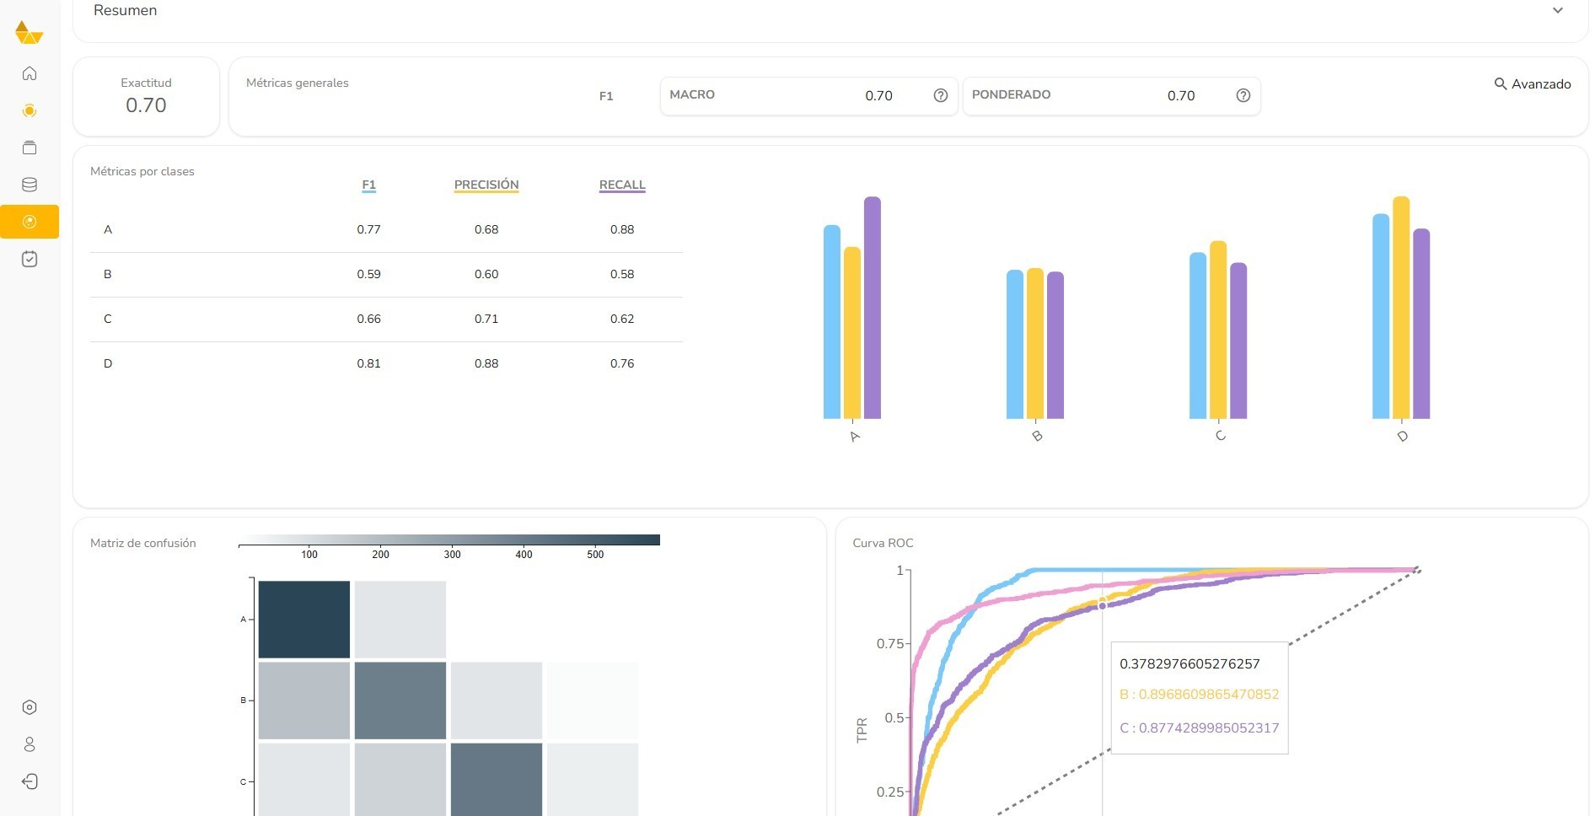The width and height of the screenshot is (1595, 816).
Task: Open the user profile icon
Action: point(30,744)
